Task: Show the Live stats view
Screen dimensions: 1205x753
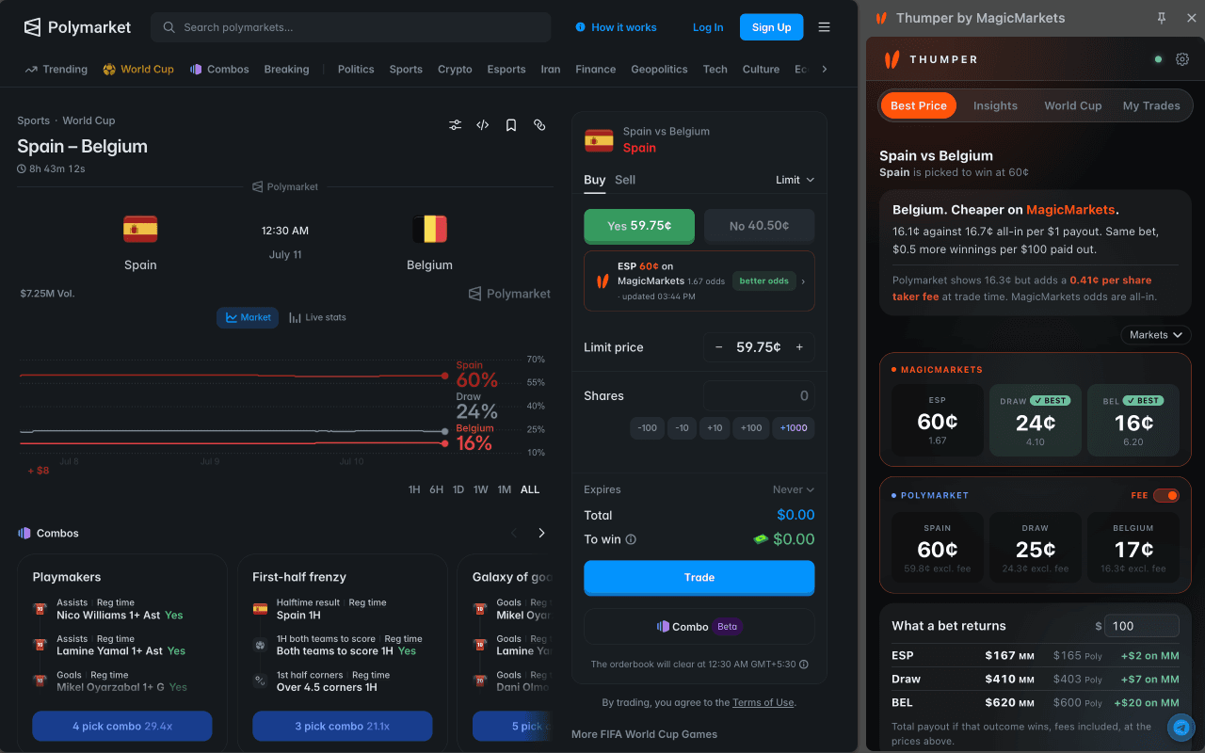Action: 317,317
